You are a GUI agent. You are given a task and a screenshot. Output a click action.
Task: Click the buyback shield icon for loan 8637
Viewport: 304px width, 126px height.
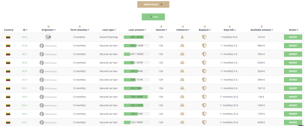point(204,54)
